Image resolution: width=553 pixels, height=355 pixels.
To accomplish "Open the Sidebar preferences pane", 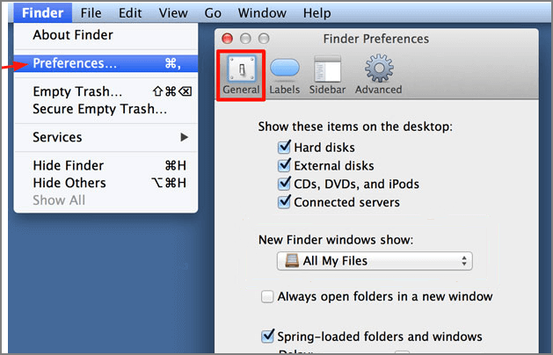I will 327,74.
